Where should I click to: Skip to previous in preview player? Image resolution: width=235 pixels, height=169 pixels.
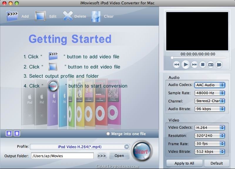pyautogui.click(x=177, y=64)
